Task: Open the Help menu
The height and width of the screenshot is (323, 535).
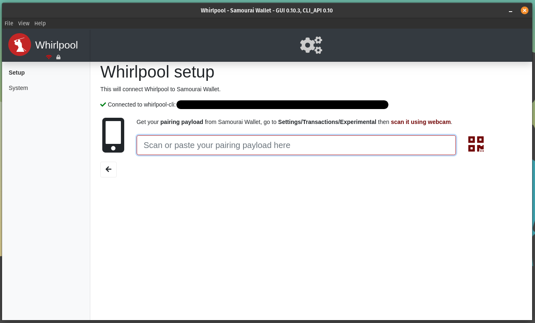Action: [x=40, y=23]
